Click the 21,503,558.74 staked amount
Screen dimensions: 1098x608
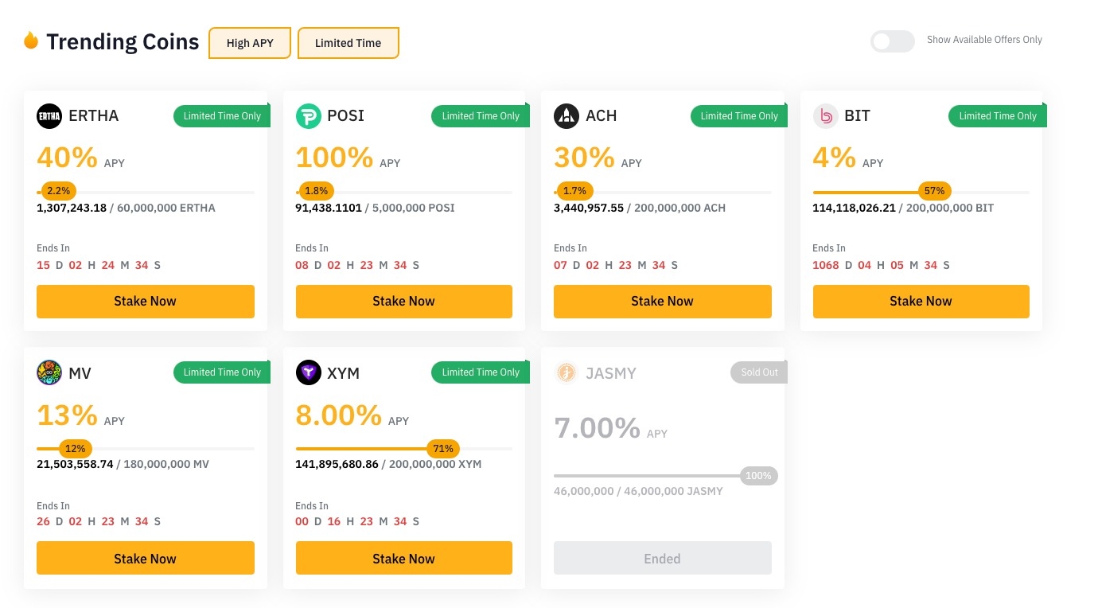[75, 464]
